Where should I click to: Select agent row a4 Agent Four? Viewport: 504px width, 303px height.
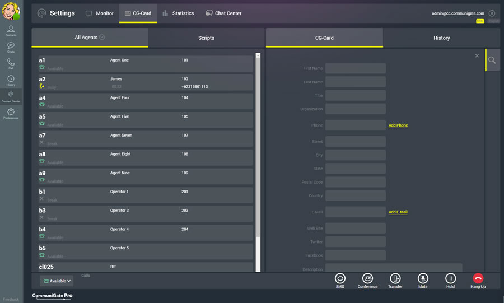146,101
